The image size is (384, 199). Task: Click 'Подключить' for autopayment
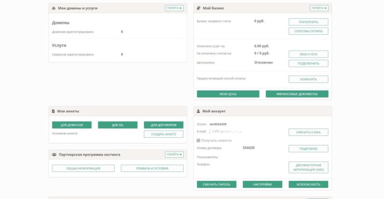click(x=308, y=63)
